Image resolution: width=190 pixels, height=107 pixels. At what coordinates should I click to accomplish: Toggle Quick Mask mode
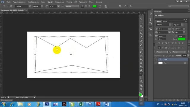(141, 100)
